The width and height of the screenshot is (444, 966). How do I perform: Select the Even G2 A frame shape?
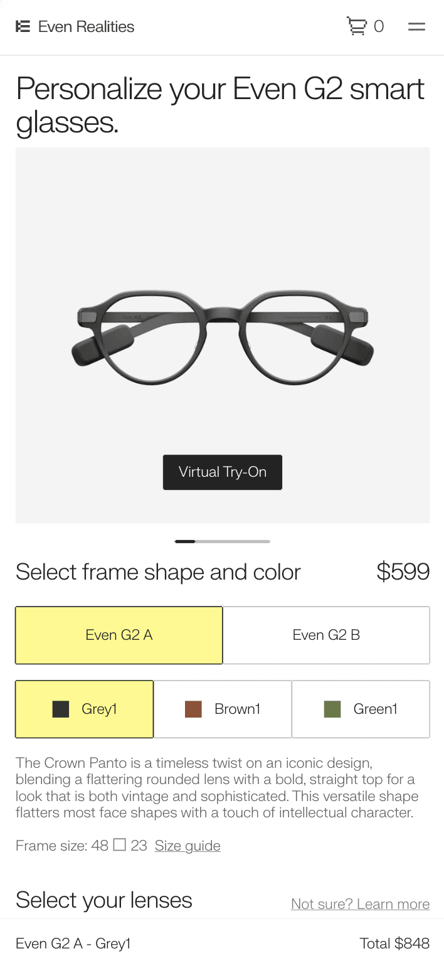(x=119, y=635)
